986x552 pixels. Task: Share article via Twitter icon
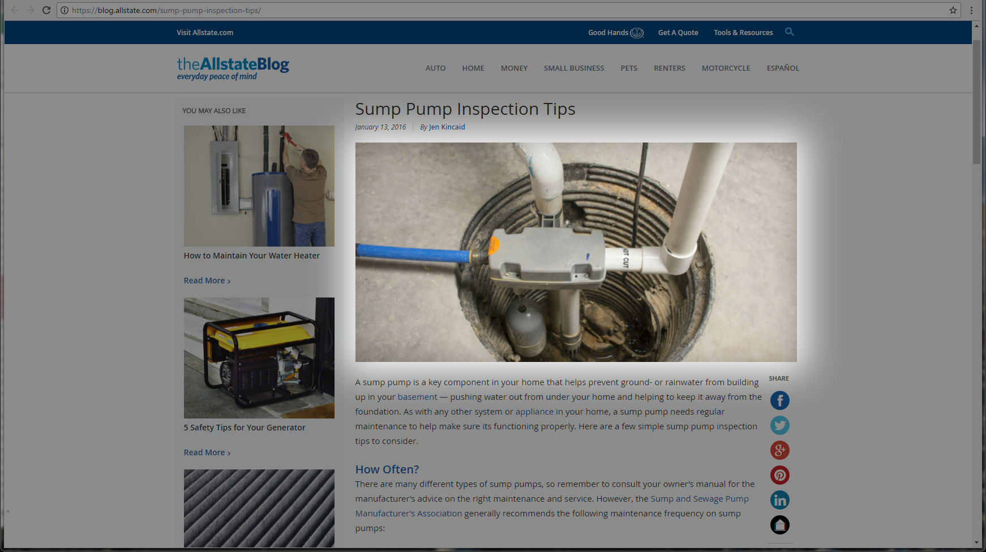click(x=779, y=425)
